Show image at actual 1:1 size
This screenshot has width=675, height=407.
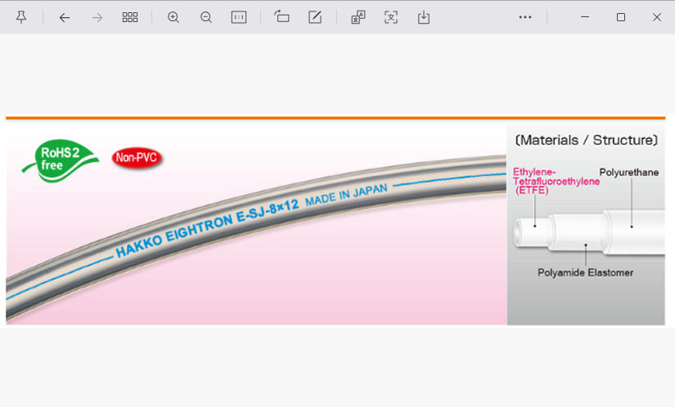[x=239, y=17]
